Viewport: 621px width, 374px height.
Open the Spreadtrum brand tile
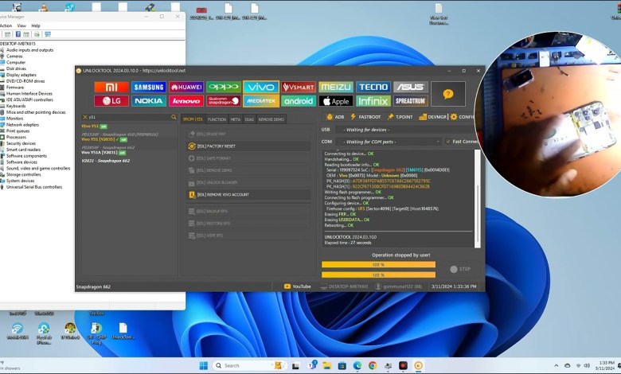411,101
